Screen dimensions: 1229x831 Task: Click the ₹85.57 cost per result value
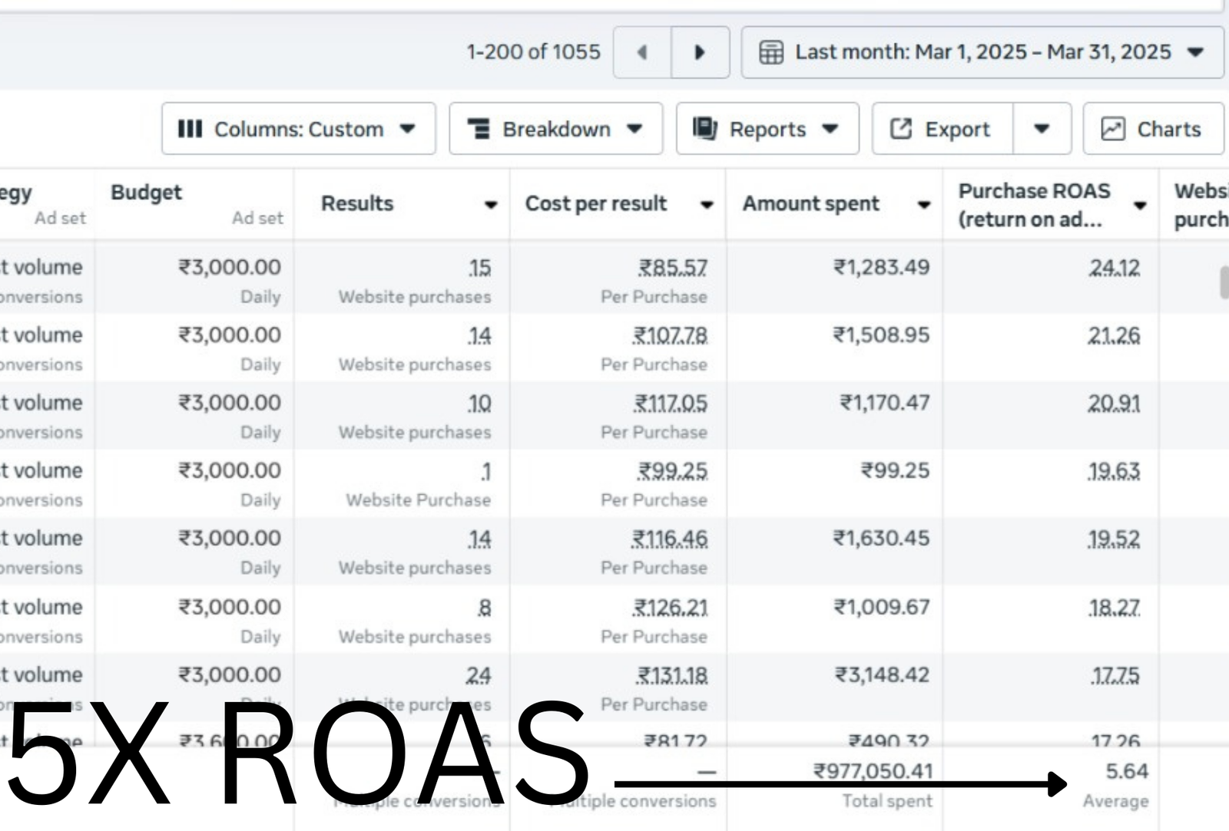tap(673, 268)
